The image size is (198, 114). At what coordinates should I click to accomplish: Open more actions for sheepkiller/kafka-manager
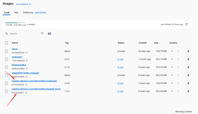coord(178,75)
